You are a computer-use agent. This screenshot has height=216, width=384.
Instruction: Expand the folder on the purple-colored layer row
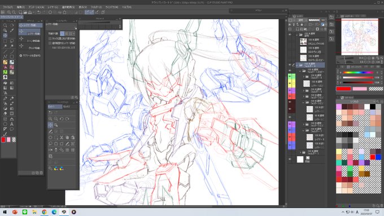(304, 90)
